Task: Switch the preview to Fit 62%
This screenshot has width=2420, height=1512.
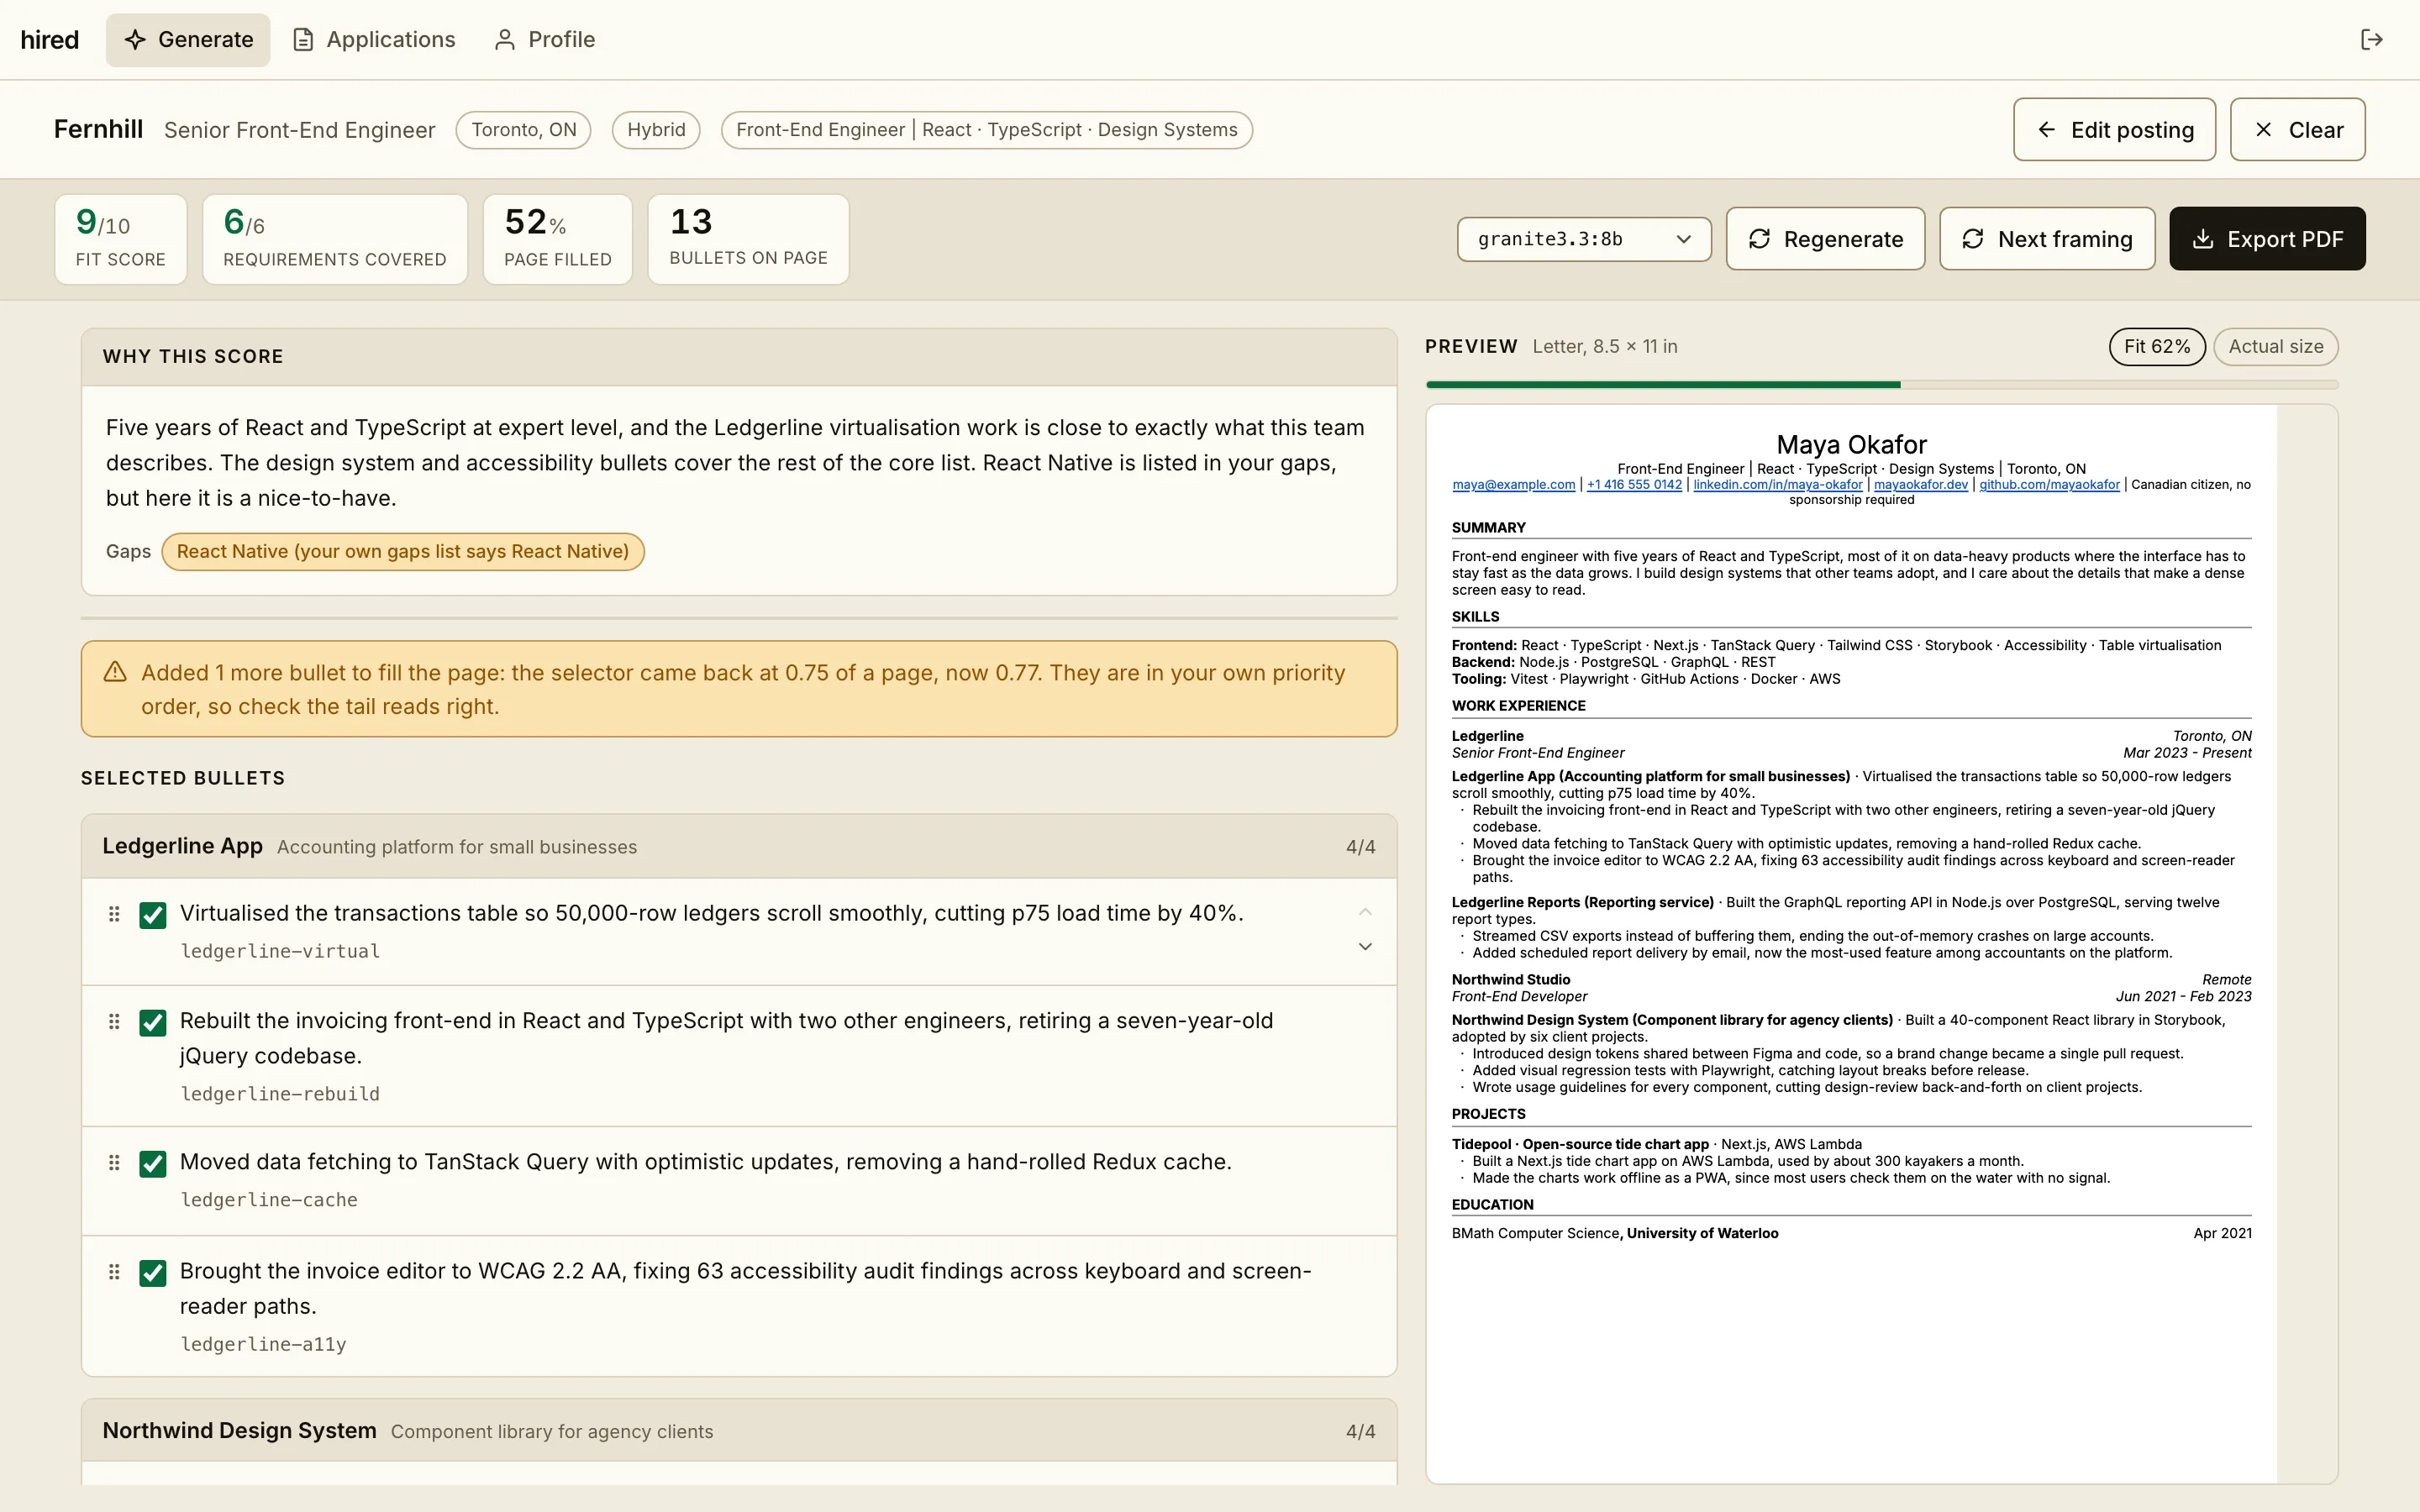Action: click(x=2157, y=346)
